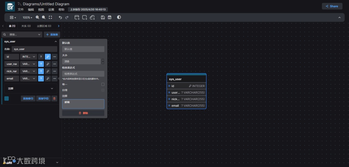Click the redo arrow icon
Screen dimensions: 349x167
point(67,17)
